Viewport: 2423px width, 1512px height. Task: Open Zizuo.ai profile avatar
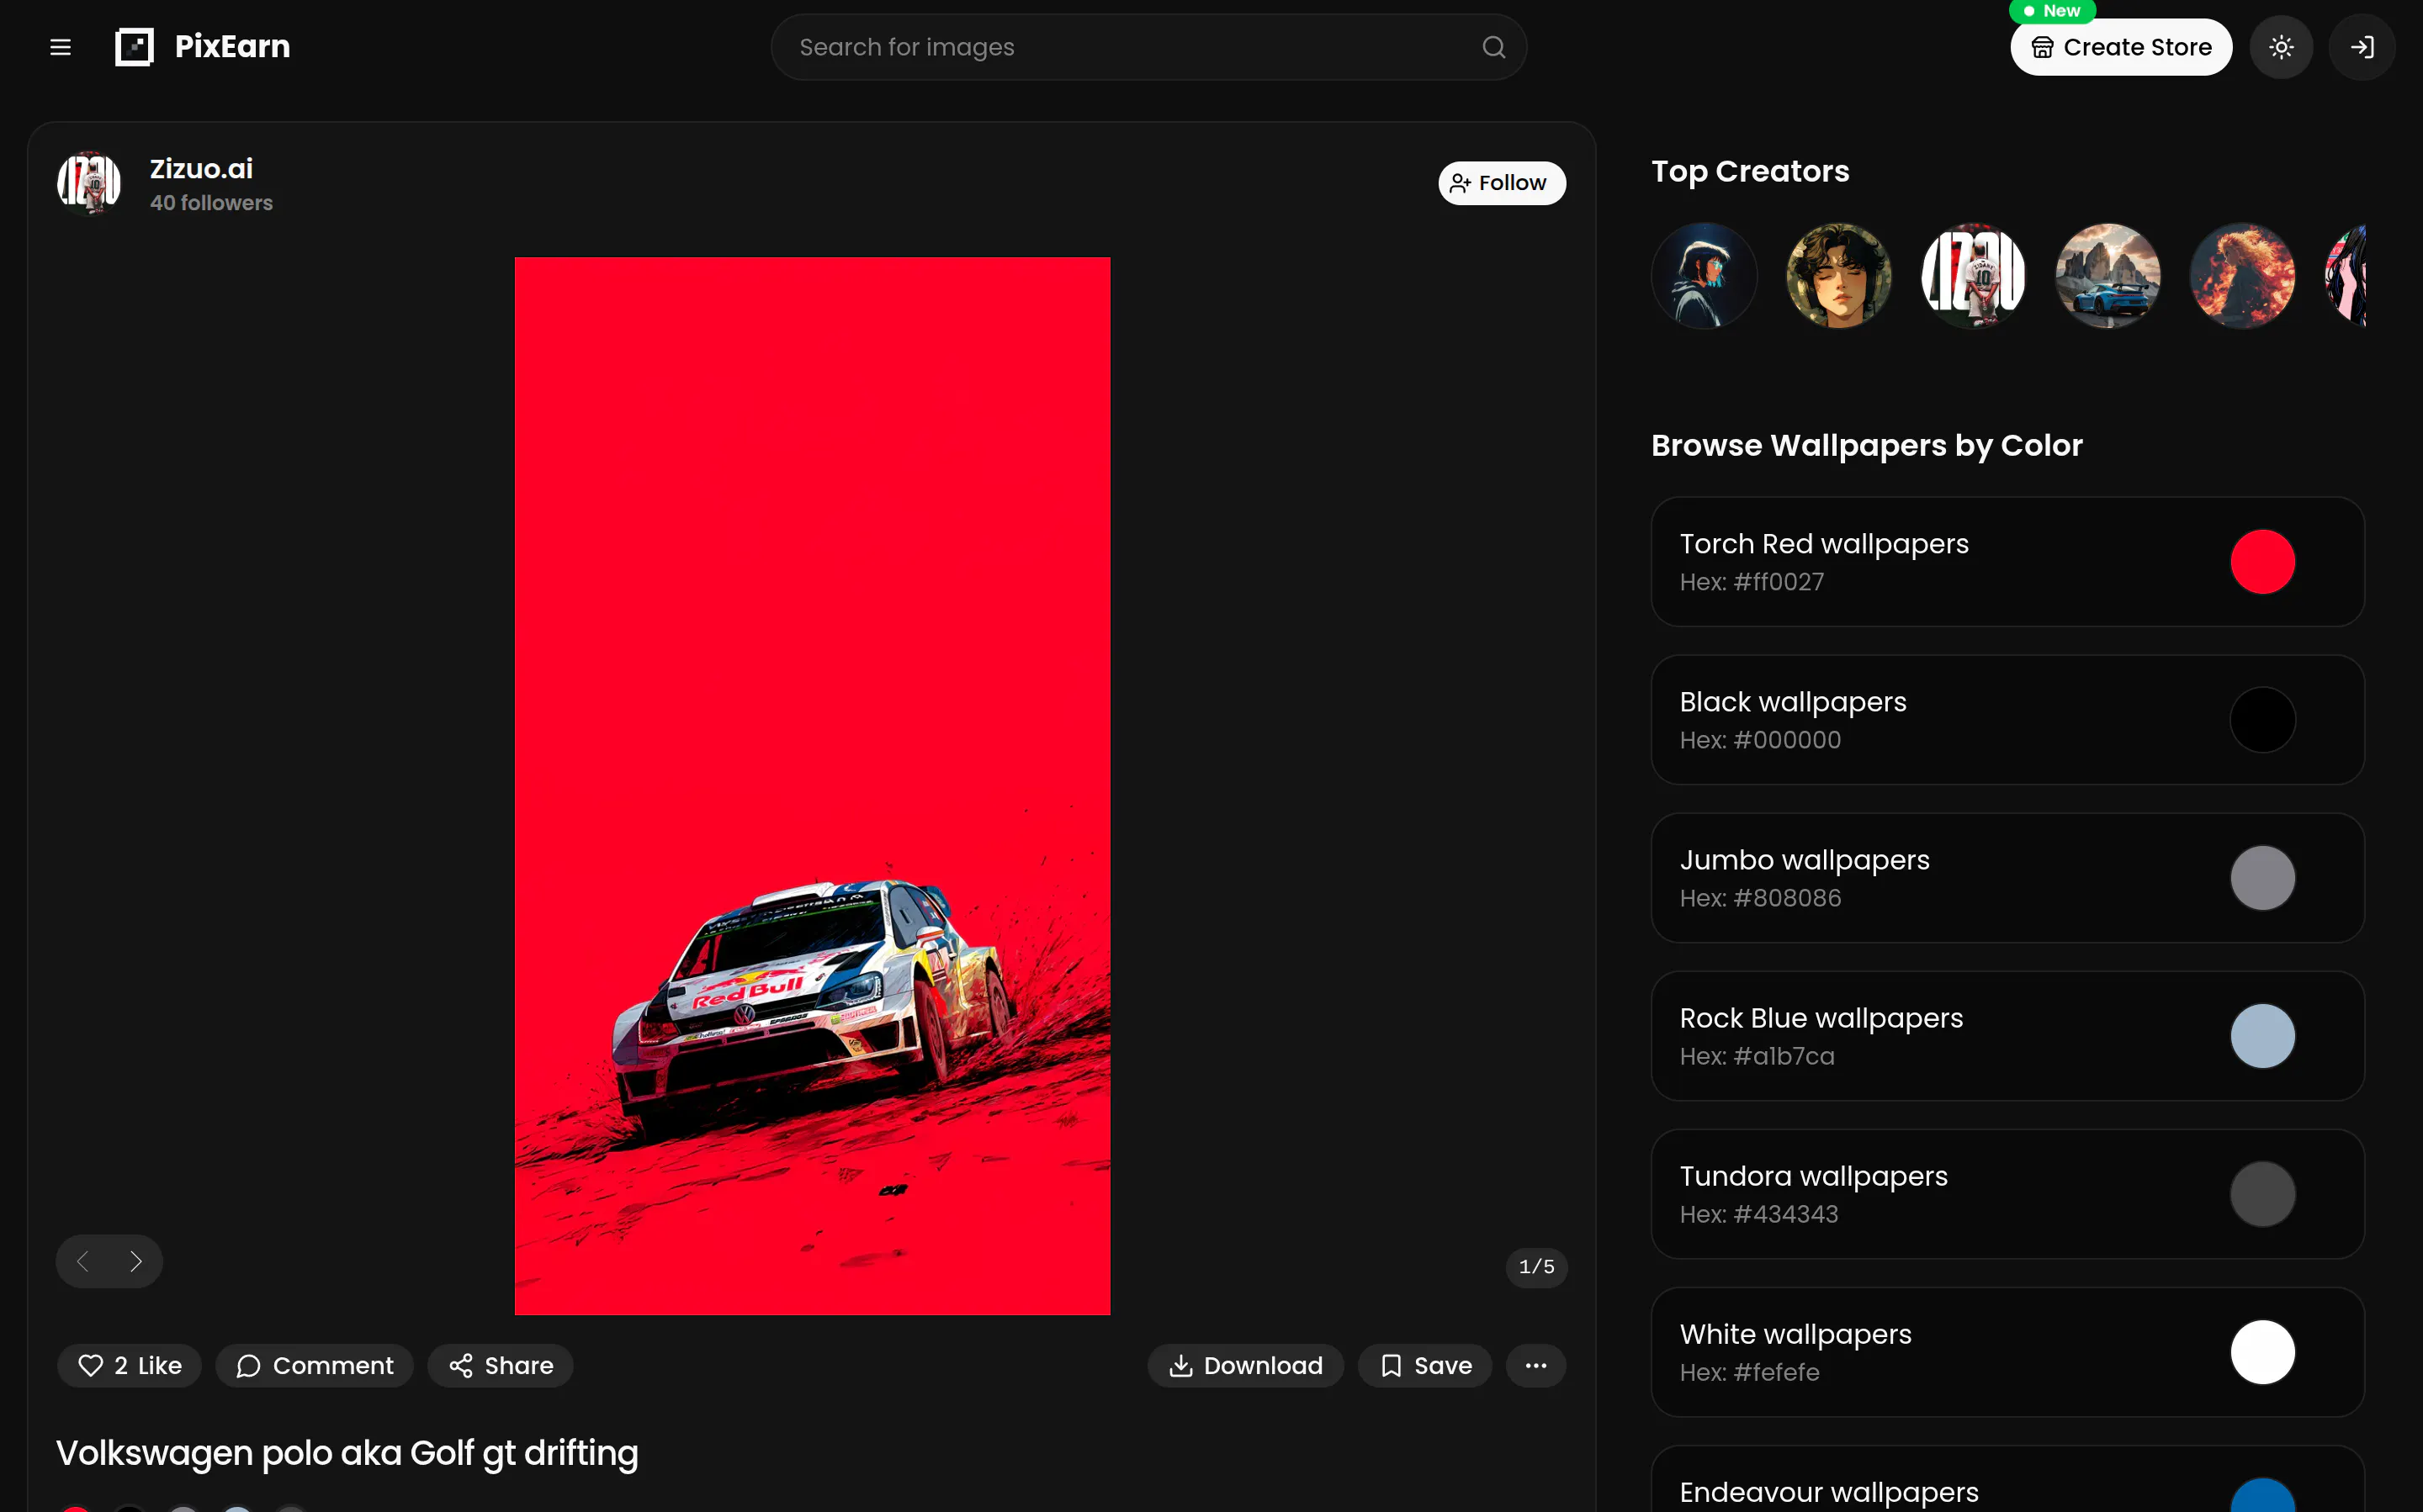pos(89,184)
